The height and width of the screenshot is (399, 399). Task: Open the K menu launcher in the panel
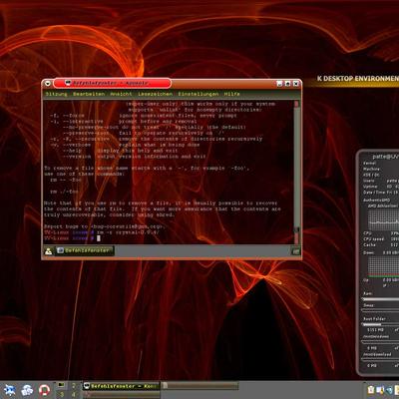[x=9, y=390]
